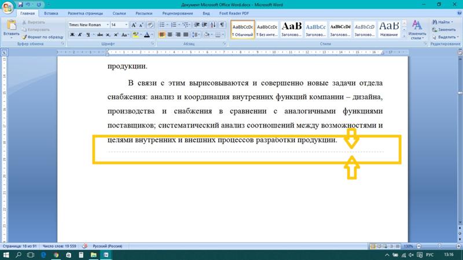The height and width of the screenshot is (260, 463).
Task: Open the Разметка страницы tab
Action: [85, 13]
